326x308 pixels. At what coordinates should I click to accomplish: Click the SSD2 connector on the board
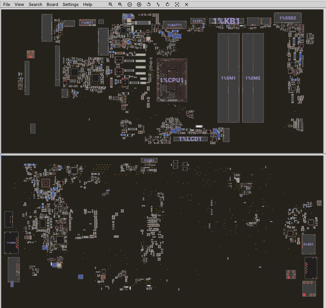click(x=288, y=18)
